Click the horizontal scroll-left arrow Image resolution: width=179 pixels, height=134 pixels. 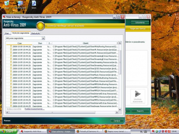click(x=8, y=112)
